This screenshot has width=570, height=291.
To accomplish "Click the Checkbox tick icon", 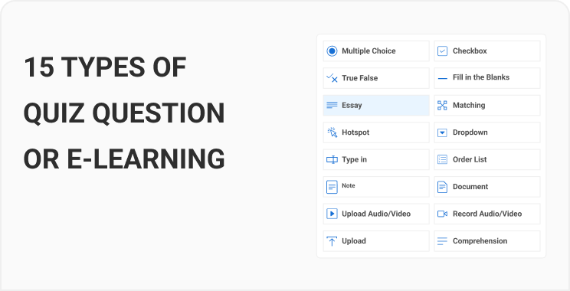I will [442, 51].
